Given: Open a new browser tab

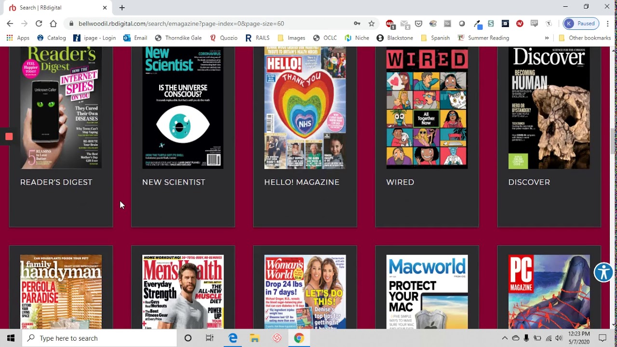Looking at the screenshot, I should (122, 8).
